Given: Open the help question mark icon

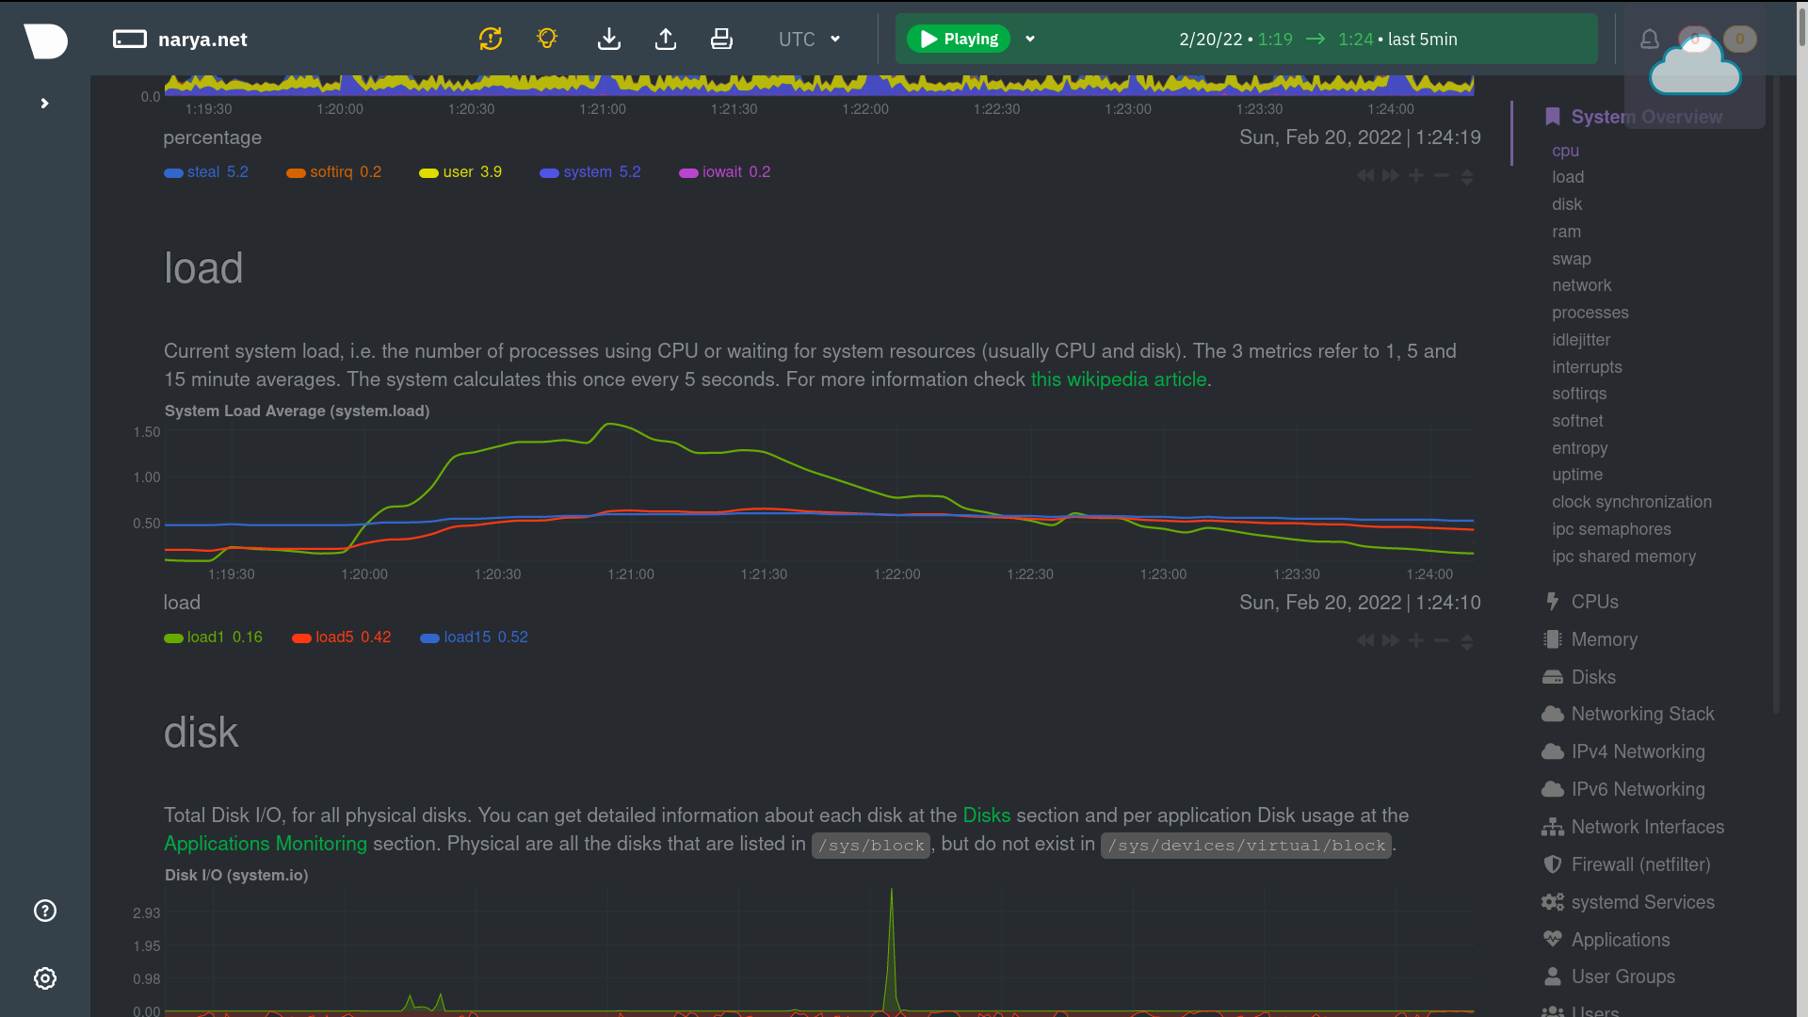Looking at the screenshot, I should 45,911.
